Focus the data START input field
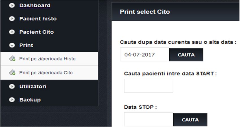Viewport: 240px width, 127px height. 149,86
